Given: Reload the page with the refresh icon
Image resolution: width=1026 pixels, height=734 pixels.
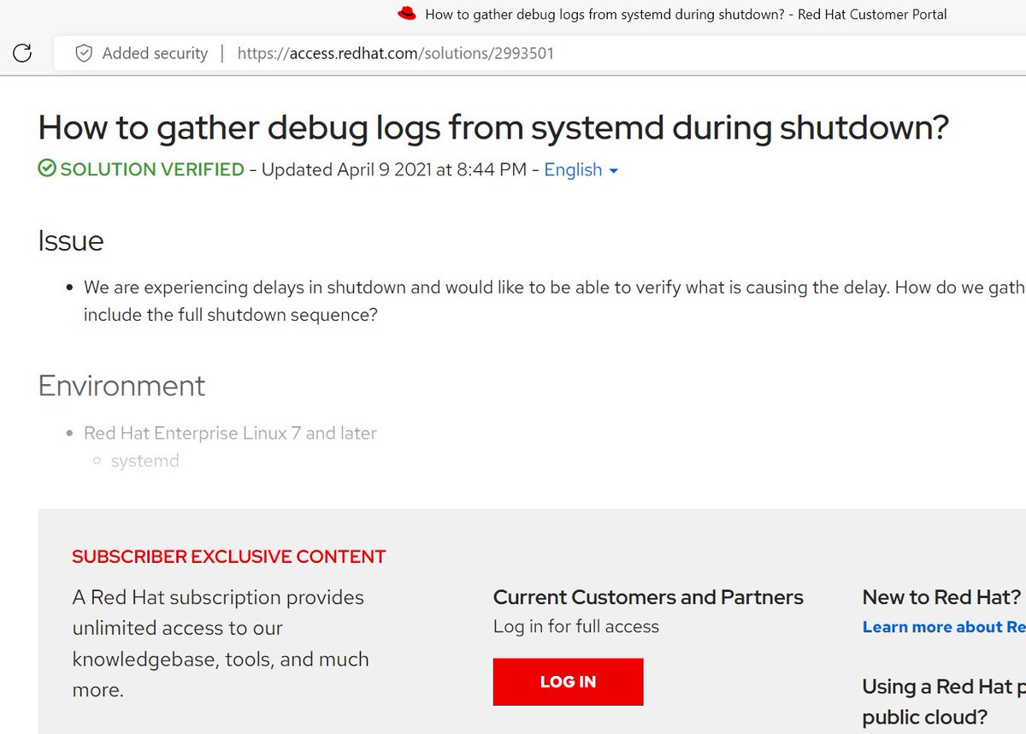Looking at the screenshot, I should [22, 53].
